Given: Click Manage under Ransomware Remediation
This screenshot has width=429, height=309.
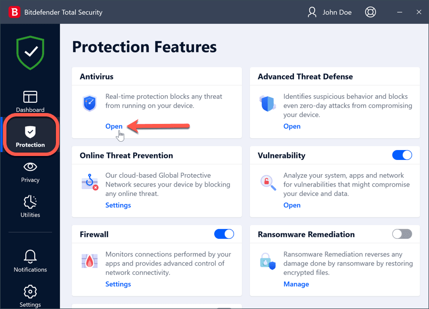Looking at the screenshot, I should tap(296, 284).
